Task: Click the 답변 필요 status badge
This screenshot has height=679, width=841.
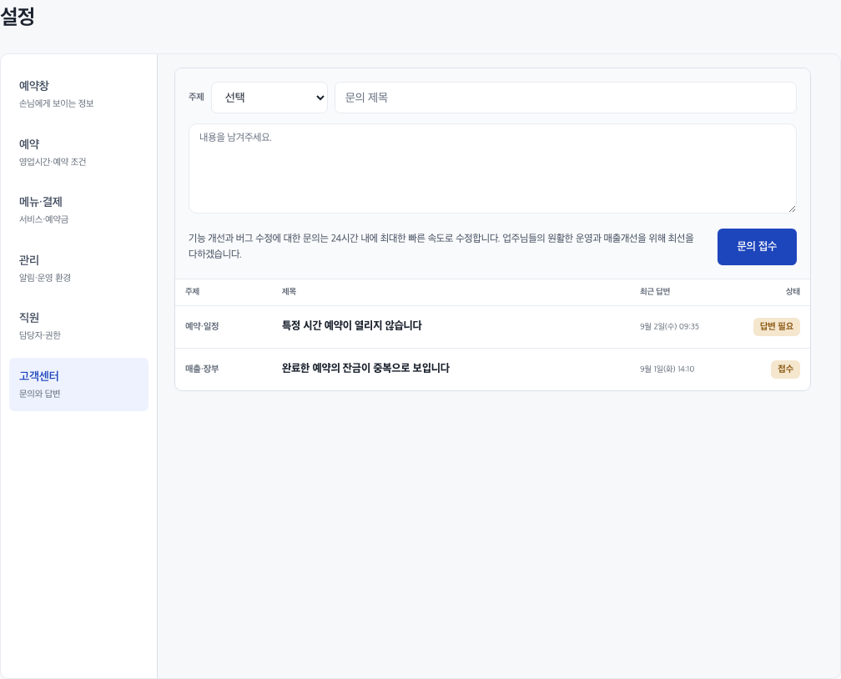Action: 776,327
